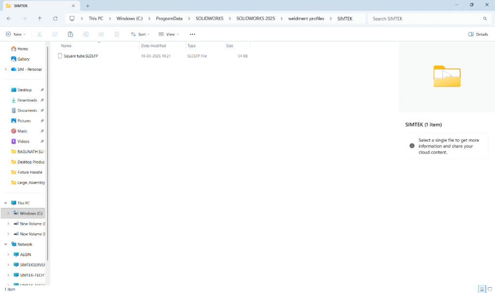
Task: Click the Paste clipboard icon
Action: pos(71,34)
